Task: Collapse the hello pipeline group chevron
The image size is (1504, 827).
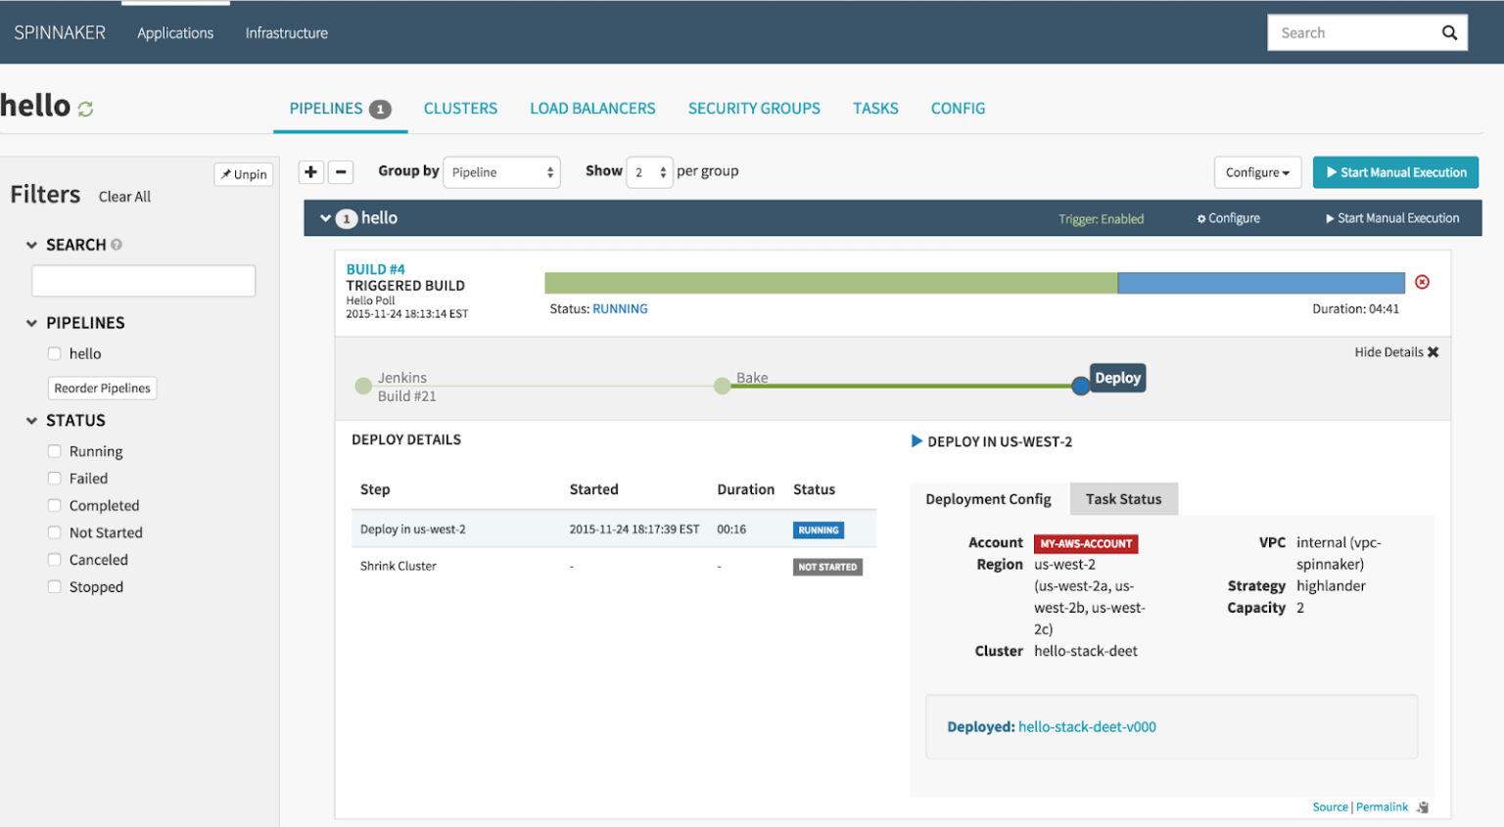Action: (x=325, y=217)
